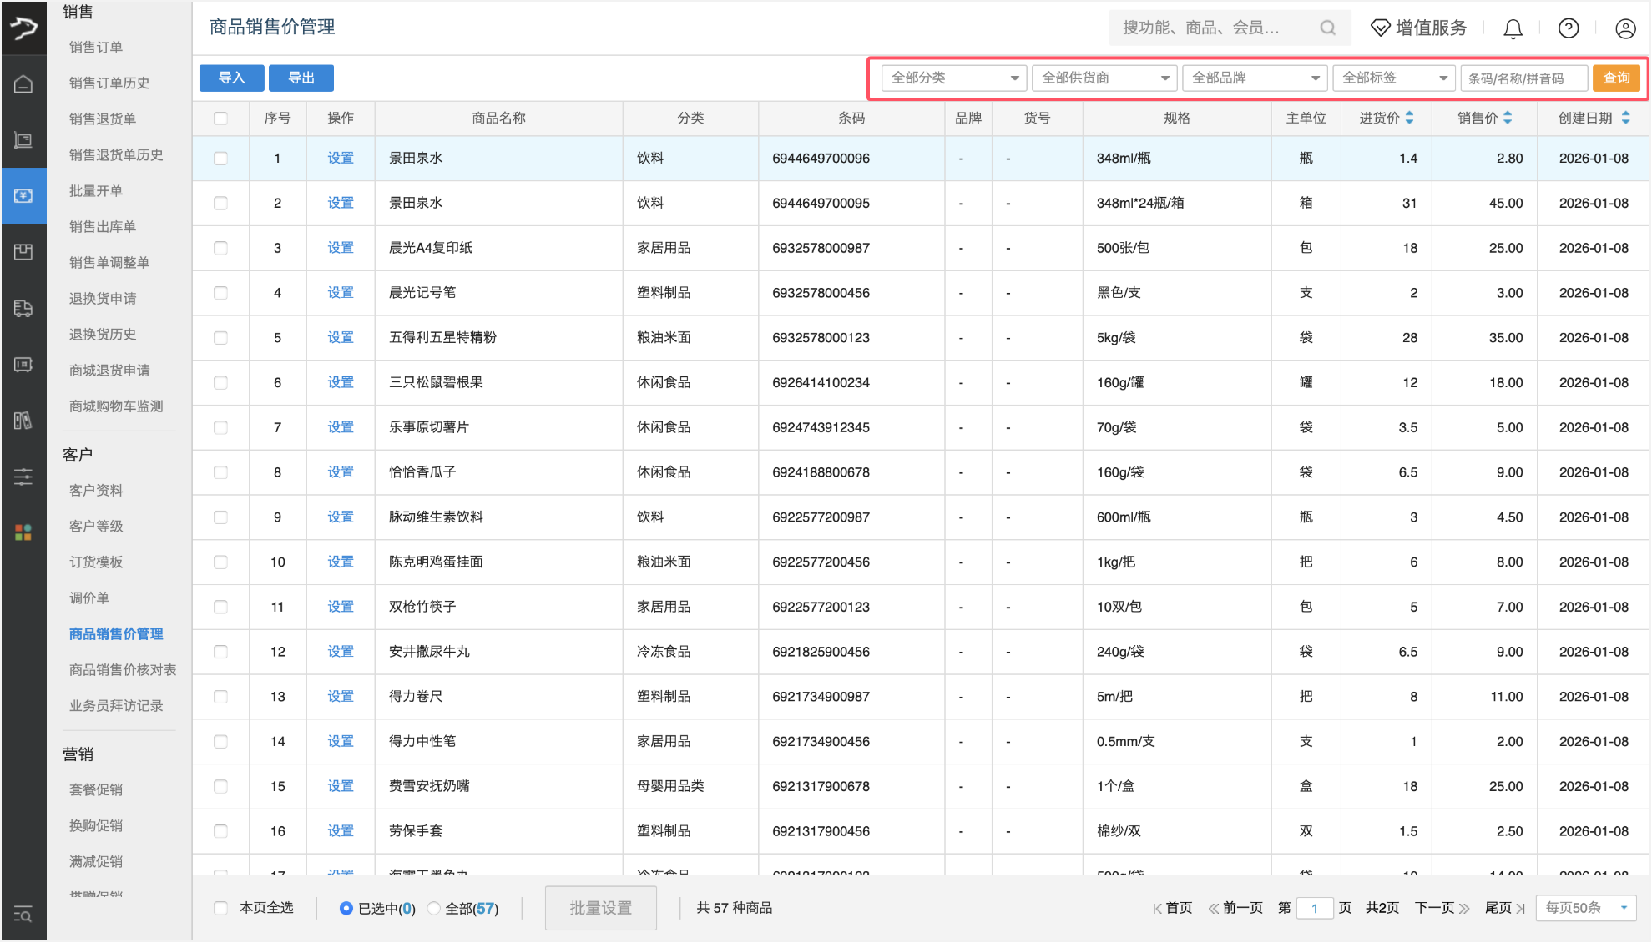Viewport: 1652px width, 943px height.
Task: Enable the 本页全选 select-all checkbox
Action: coord(220,908)
